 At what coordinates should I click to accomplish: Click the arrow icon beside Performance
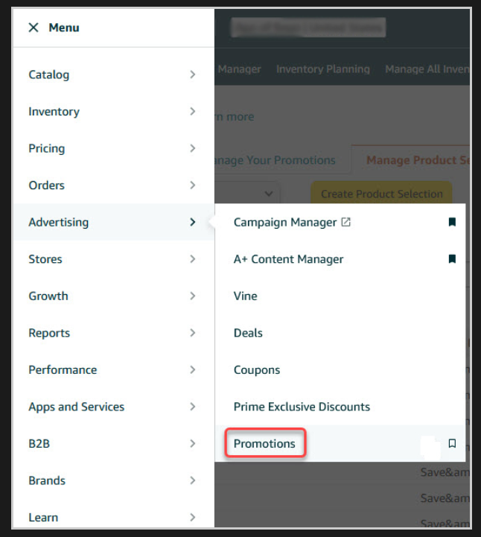193,370
